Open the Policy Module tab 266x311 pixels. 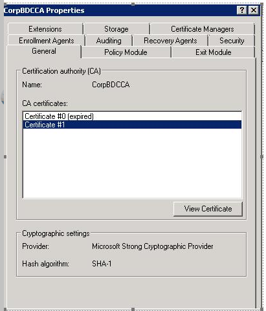[x=126, y=52]
